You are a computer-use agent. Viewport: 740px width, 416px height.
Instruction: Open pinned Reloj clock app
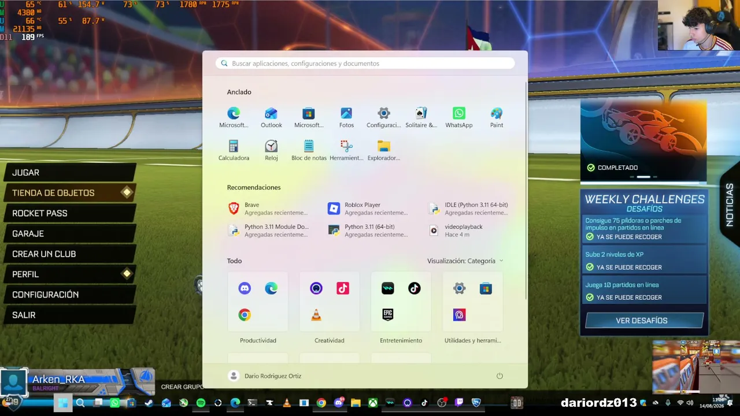(x=271, y=150)
